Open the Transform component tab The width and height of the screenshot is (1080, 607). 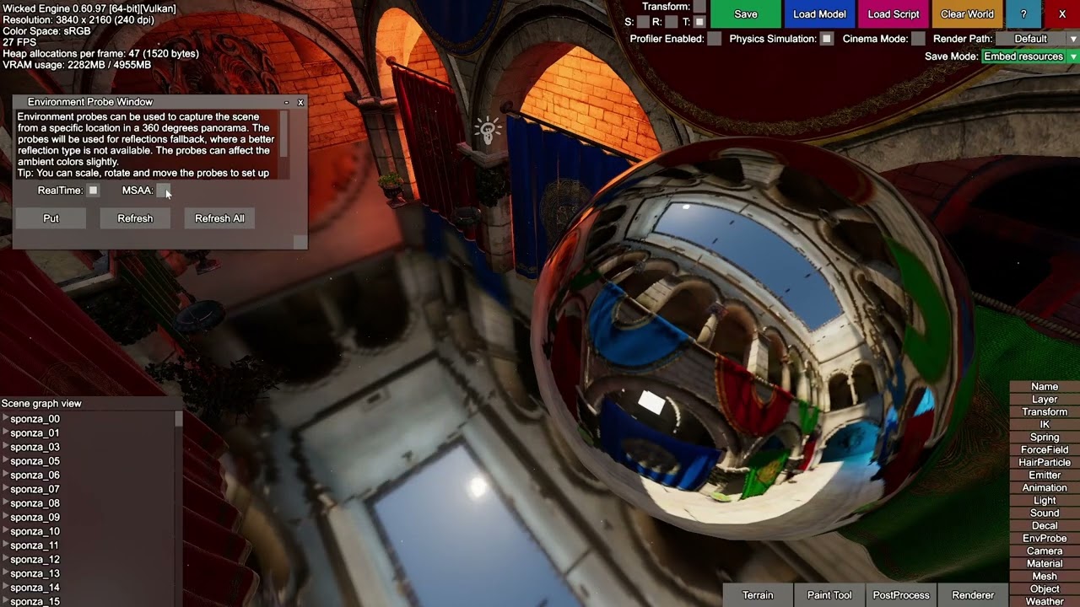pos(1045,412)
